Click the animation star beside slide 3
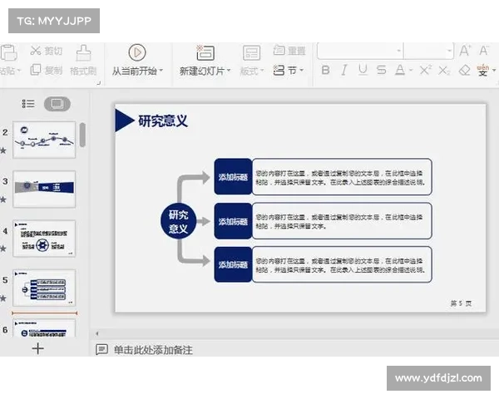Viewport: 499px width, 399px height. 3,199
